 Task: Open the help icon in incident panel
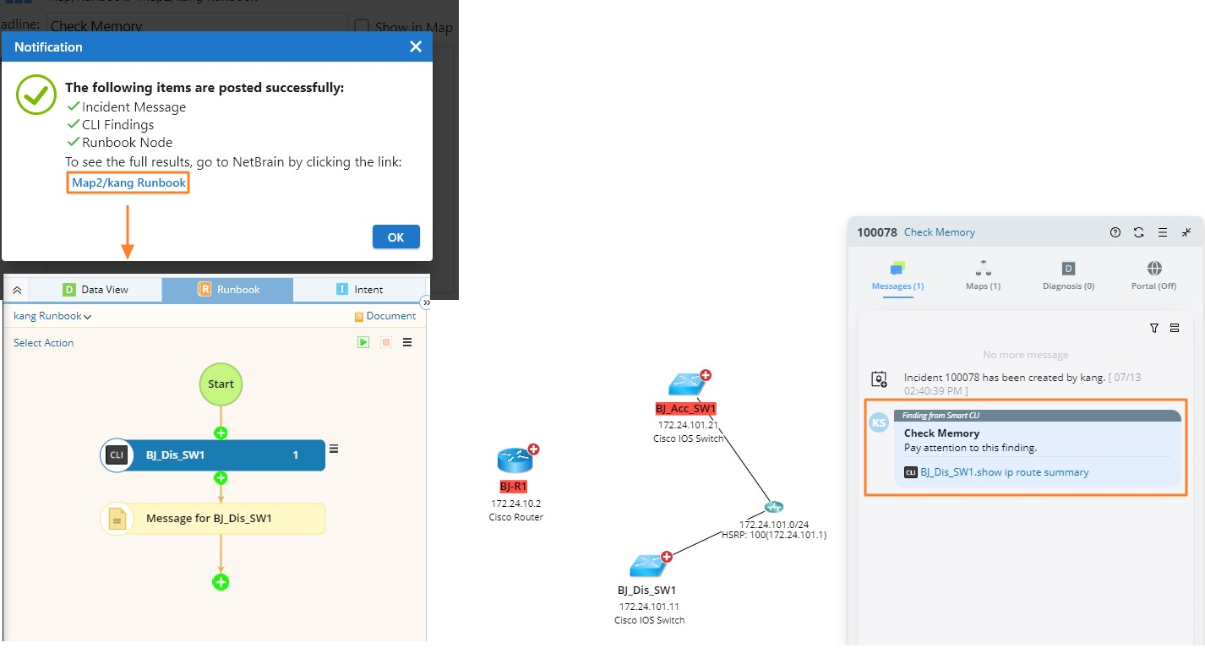[x=1115, y=232]
